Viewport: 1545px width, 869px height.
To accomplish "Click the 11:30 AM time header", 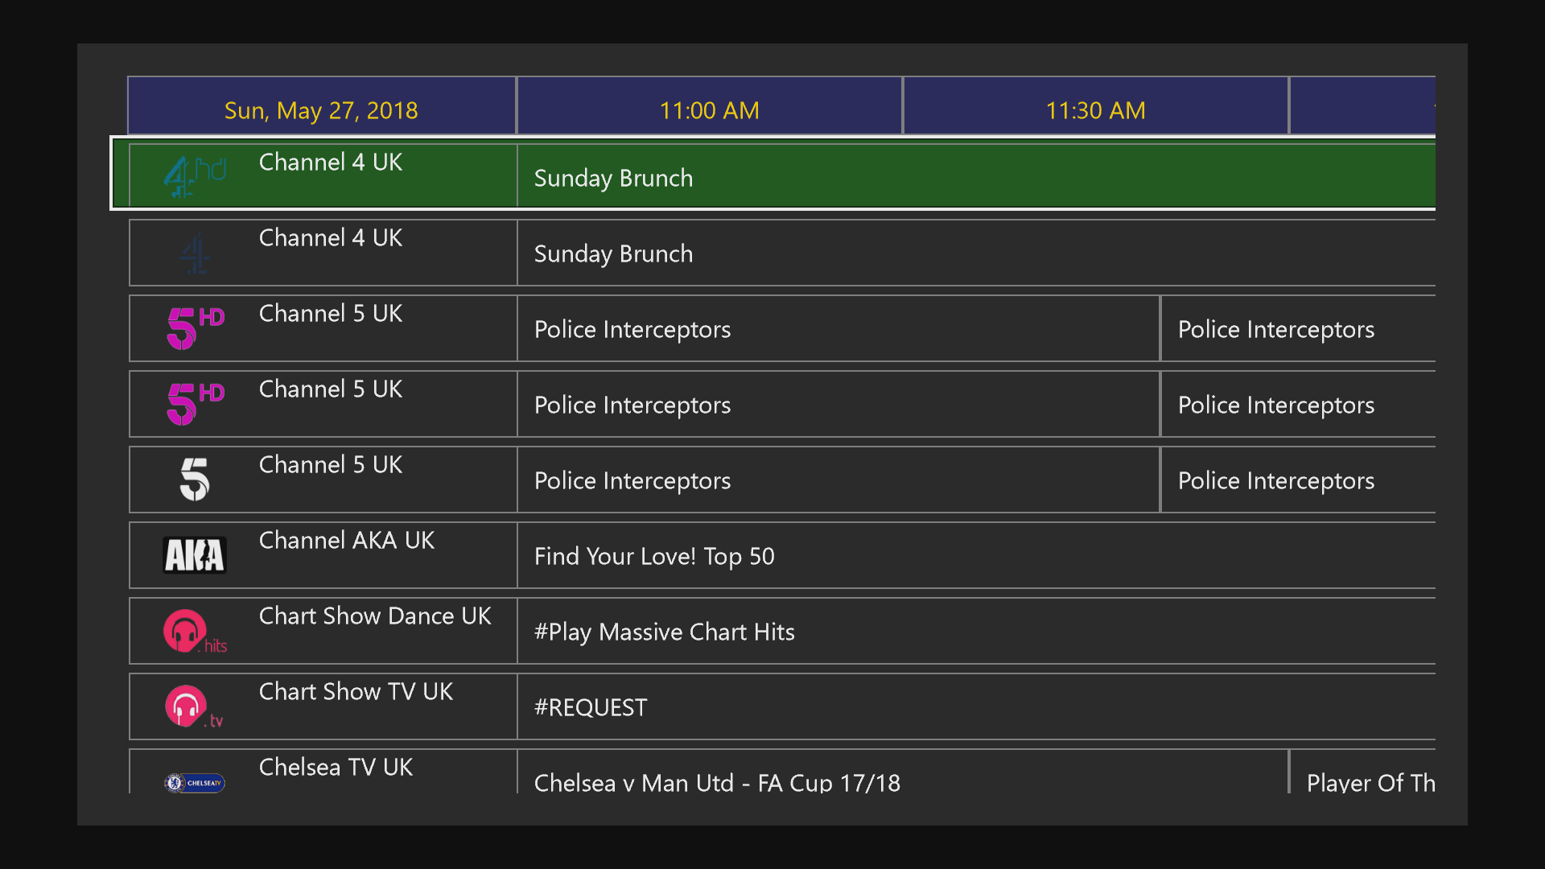I will point(1095,109).
